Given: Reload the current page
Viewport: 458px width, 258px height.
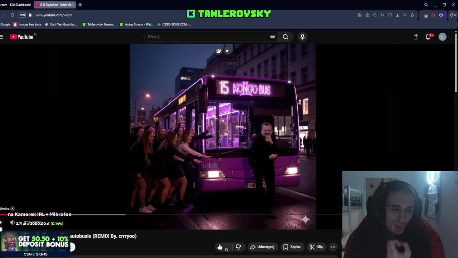Looking at the screenshot, I should 13,15.
